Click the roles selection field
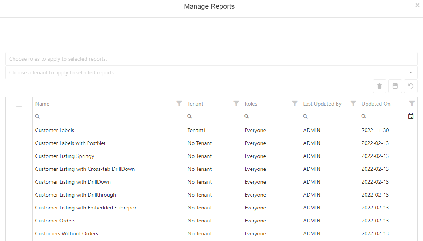The image size is (423, 241). coord(211,59)
